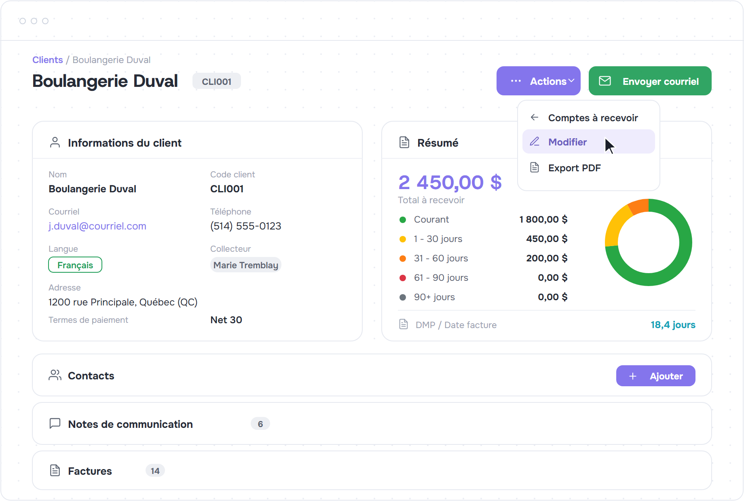The width and height of the screenshot is (744, 501).
Task: Open the j.duval@courriel.com email link
Action: click(x=97, y=226)
